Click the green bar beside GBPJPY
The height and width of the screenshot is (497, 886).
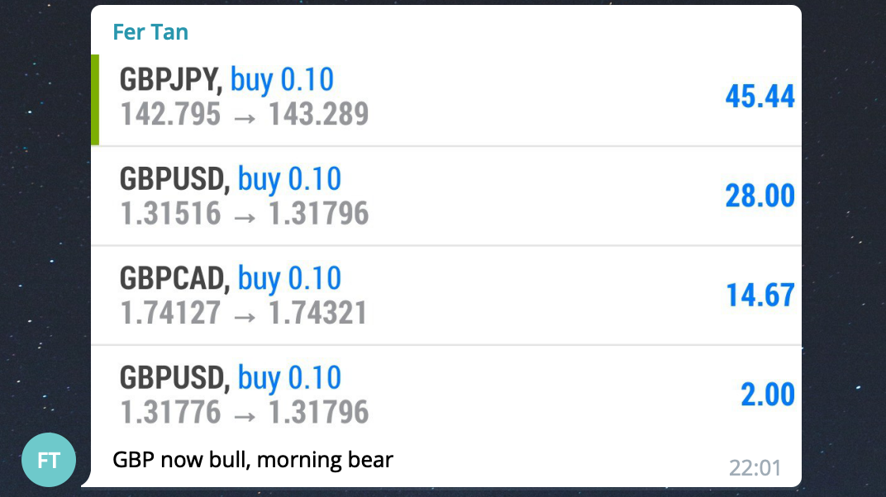click(95, 100)
